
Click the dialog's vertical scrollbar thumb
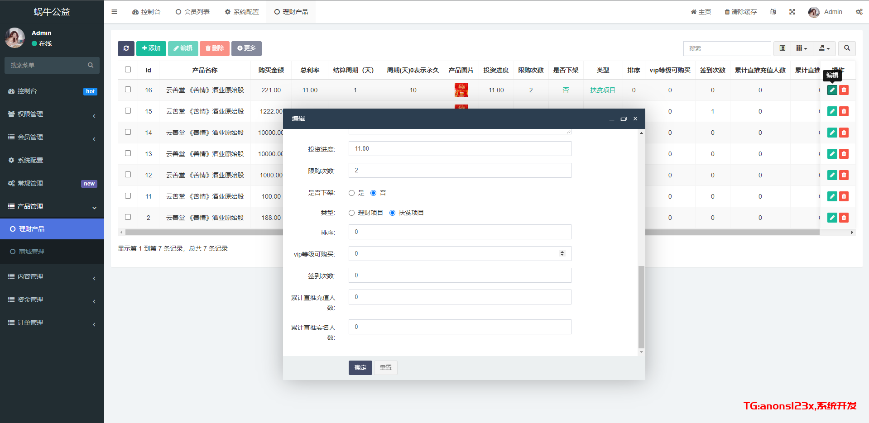[641, 308]
